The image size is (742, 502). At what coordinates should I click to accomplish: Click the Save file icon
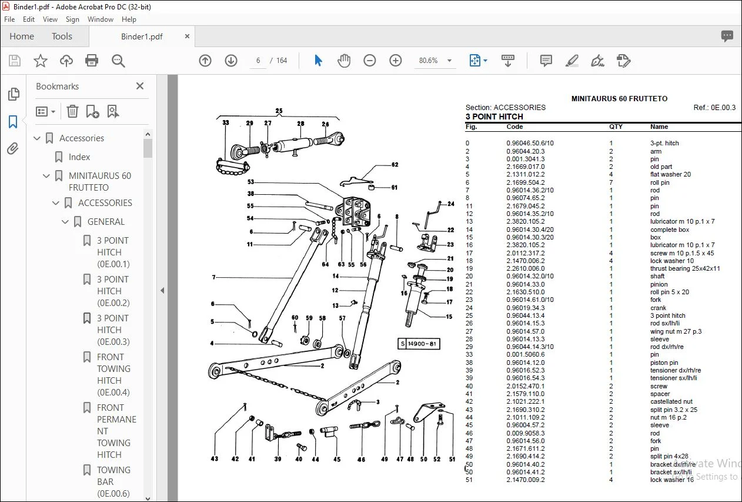point(15,61)
